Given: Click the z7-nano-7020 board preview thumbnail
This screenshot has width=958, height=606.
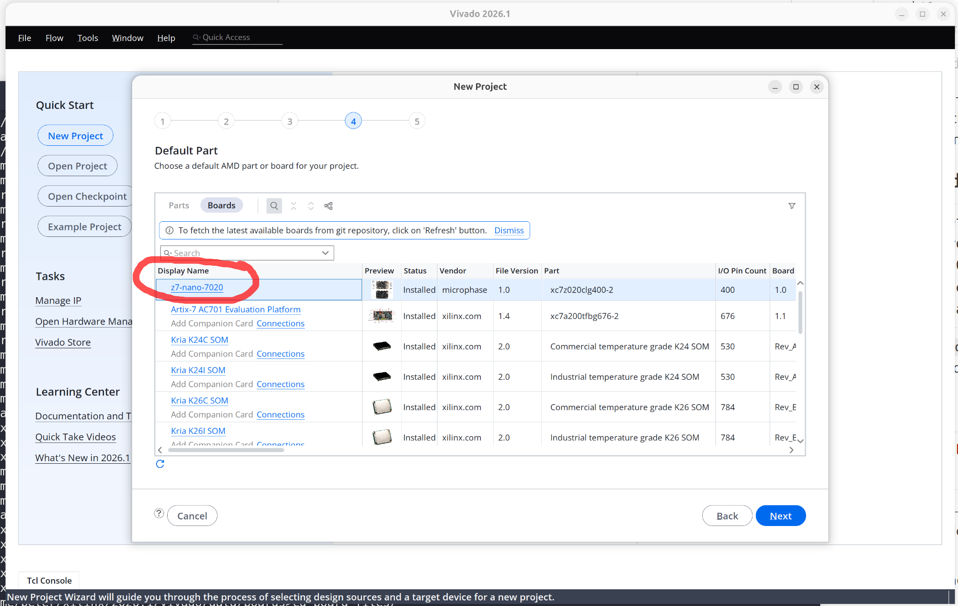Looking at the screenshot, I should tap(382, 290).
